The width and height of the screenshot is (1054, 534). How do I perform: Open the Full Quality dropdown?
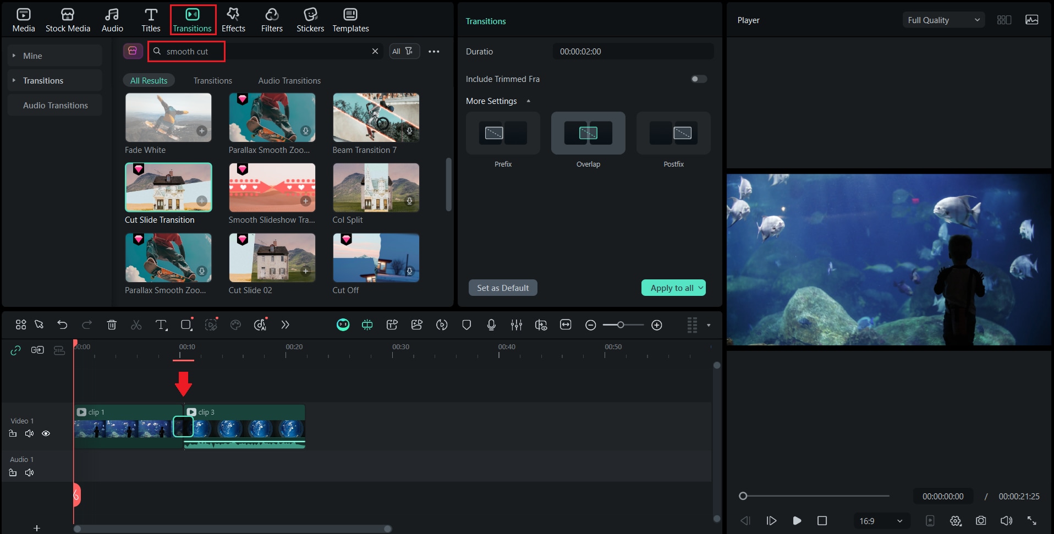click(x=943, y=20)
